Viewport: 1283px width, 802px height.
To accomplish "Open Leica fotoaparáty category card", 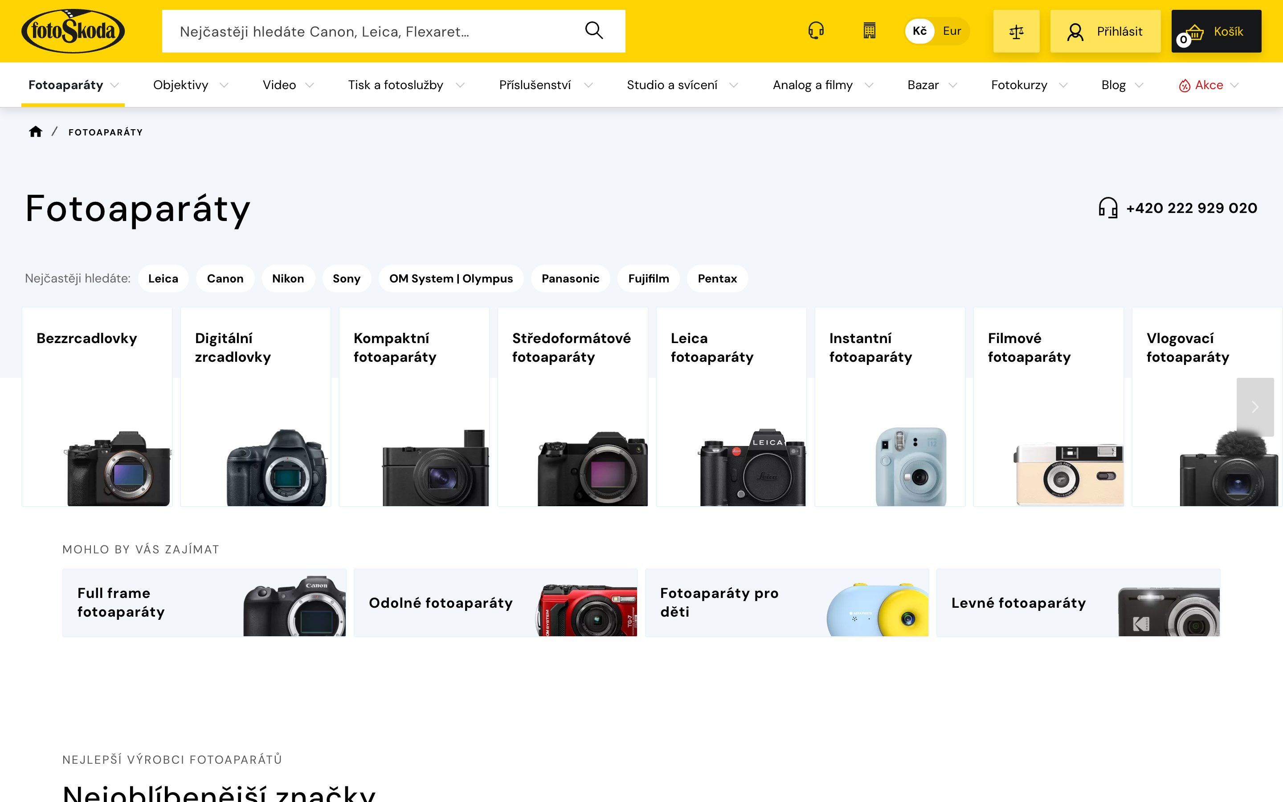I will (x=731, y=407).
